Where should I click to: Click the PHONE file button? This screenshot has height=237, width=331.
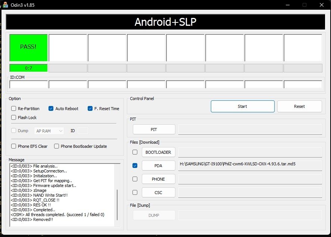click(x=158, y=179)
